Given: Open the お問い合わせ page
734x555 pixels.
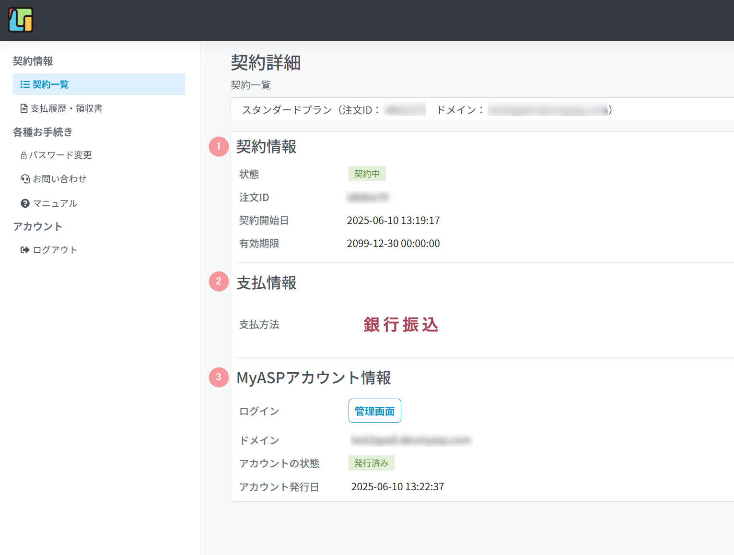Looking at the screenshot, I should point(59,179).
